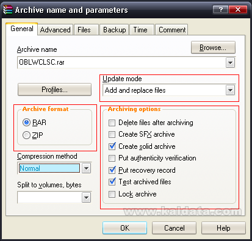Go to the Backup tab
The image size is (252, 241).
(x=114, y=30)
